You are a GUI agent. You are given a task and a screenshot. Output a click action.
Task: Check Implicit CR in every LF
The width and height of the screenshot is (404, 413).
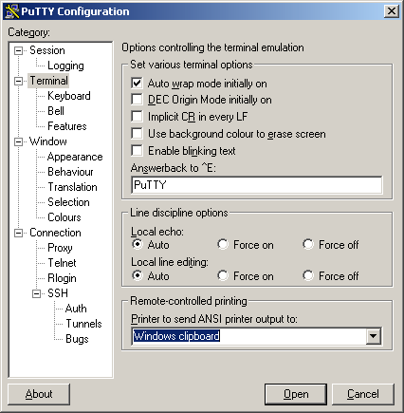coord(137,117)
